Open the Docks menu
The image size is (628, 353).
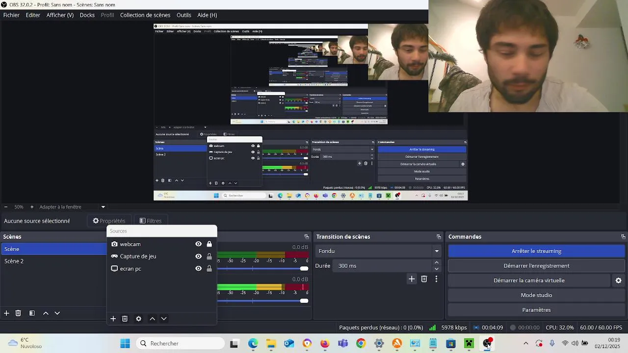(87, 15)
